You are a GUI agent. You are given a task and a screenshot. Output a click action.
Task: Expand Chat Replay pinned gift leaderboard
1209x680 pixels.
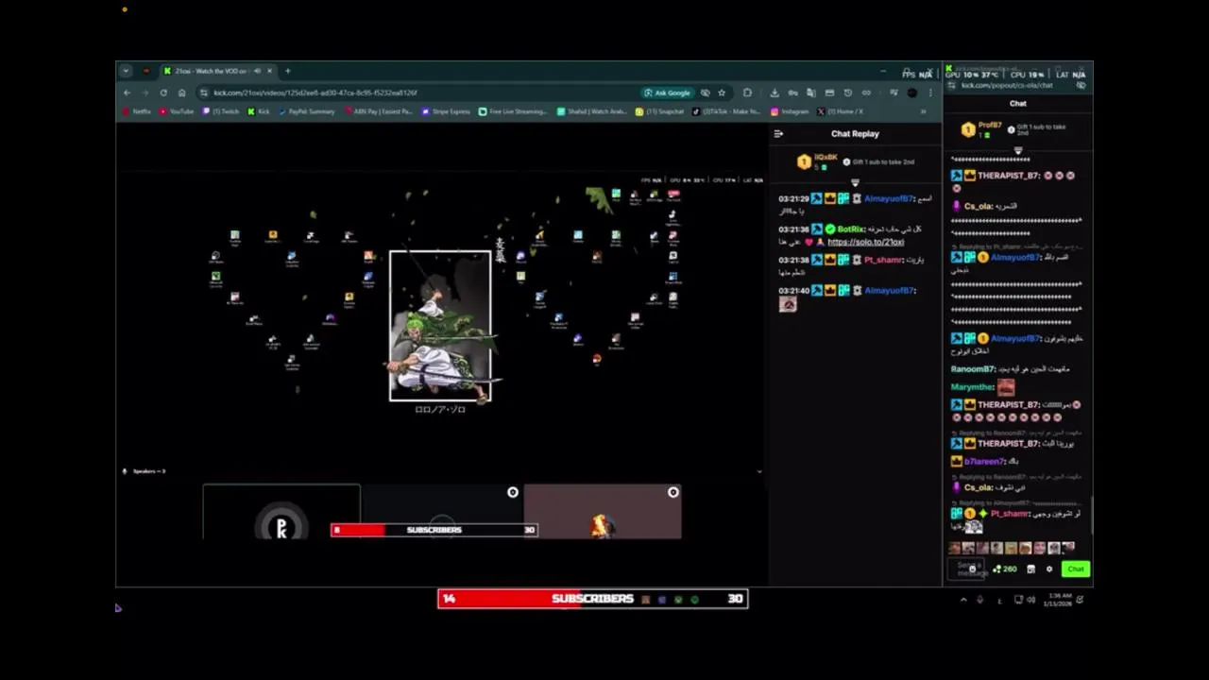click(855, 182)
